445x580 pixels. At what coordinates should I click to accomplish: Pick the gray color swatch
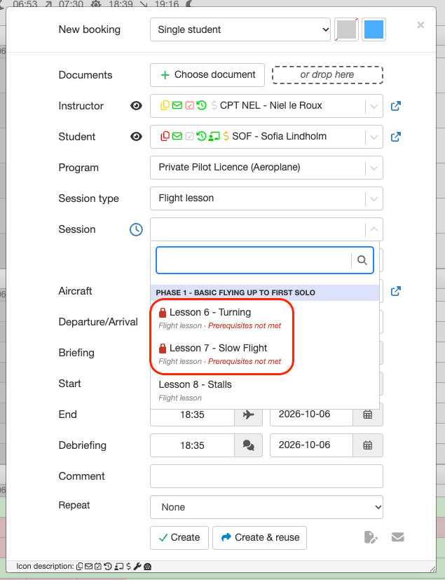(346, 29)
